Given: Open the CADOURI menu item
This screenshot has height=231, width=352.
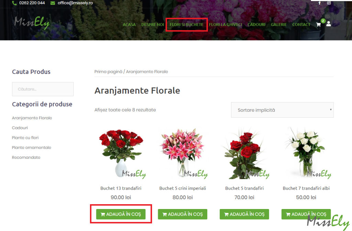Looking at the screenshot, I should [x=256, y=24].
